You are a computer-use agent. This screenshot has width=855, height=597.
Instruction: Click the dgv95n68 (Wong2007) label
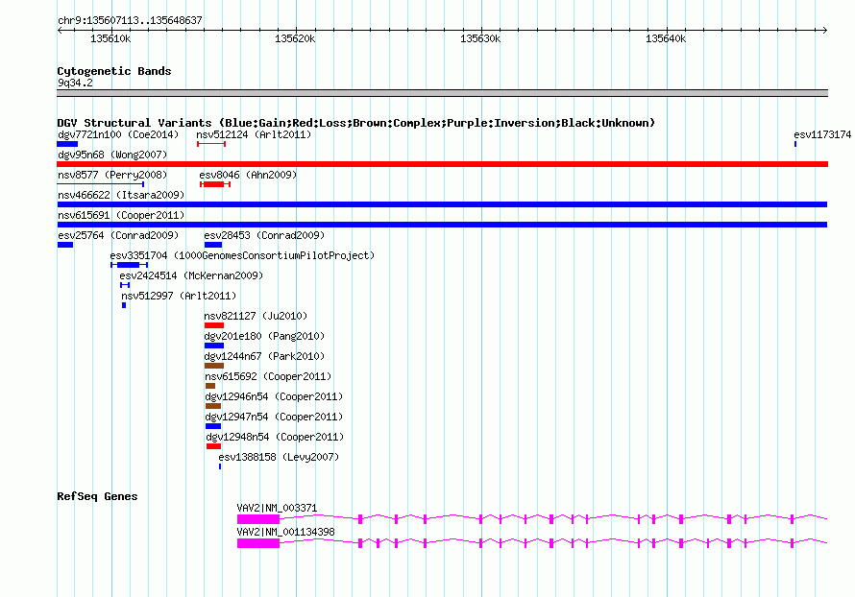pyautogui.click(x=112, y=155)
